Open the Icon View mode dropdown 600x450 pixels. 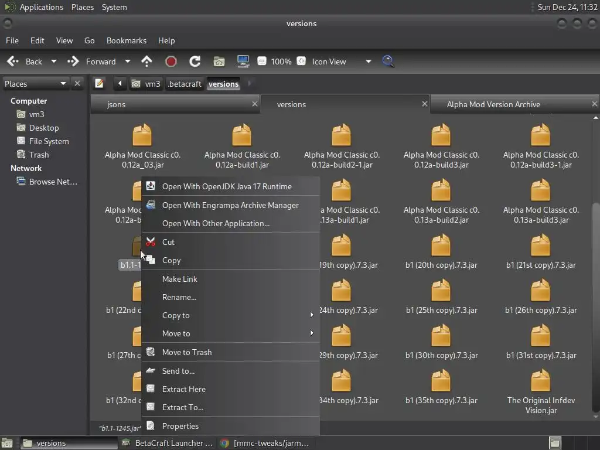[x=368, y=62]
